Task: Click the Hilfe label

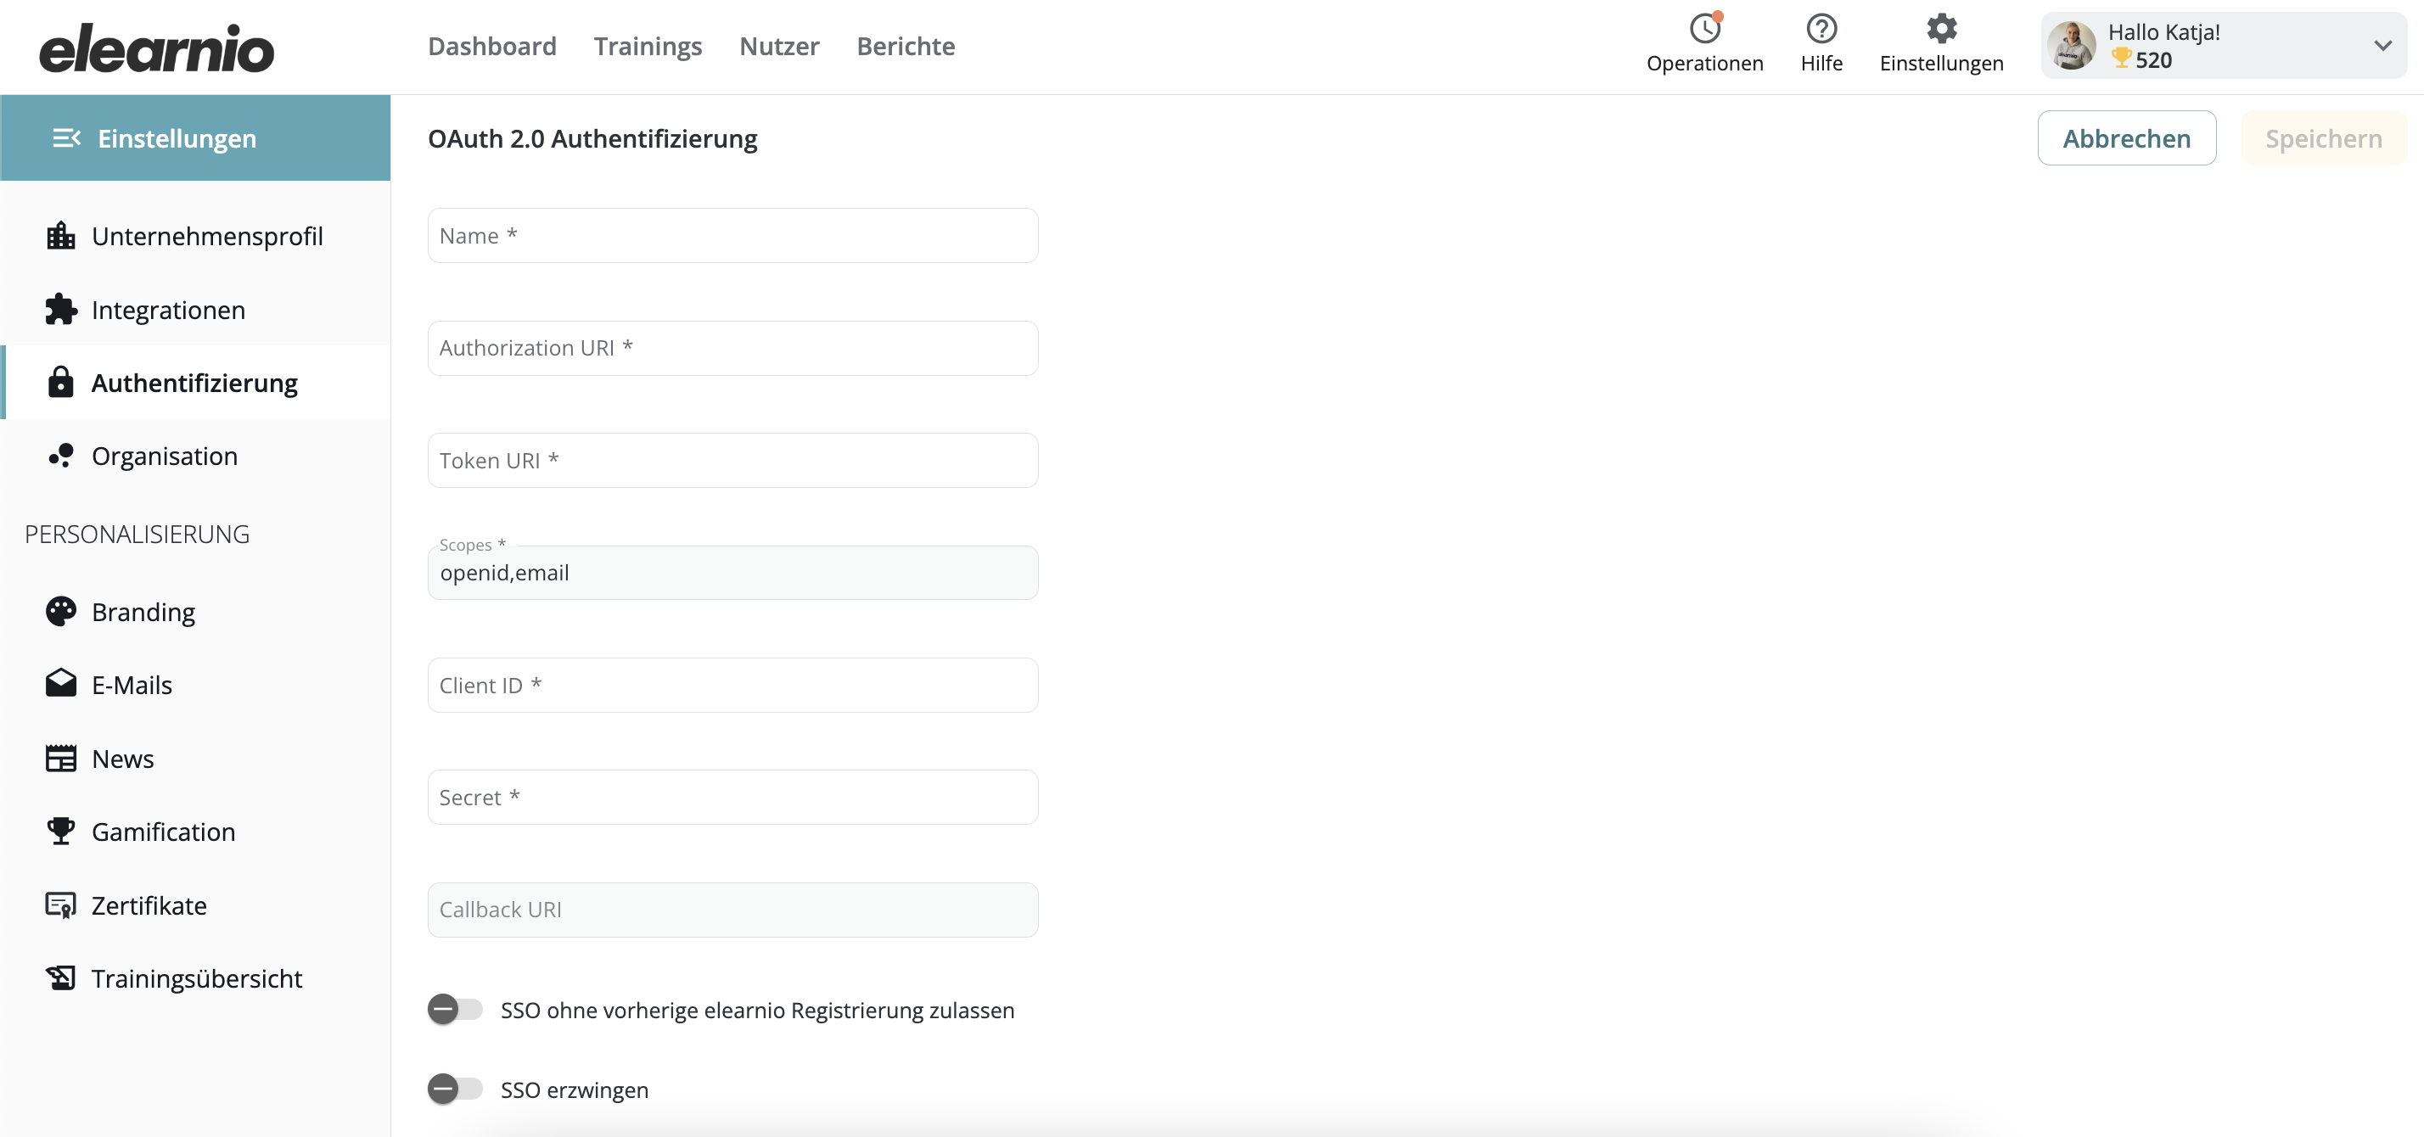Action: click(1821, 63)
